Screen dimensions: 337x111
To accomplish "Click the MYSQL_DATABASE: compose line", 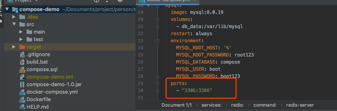I will (x=208, y=62).
